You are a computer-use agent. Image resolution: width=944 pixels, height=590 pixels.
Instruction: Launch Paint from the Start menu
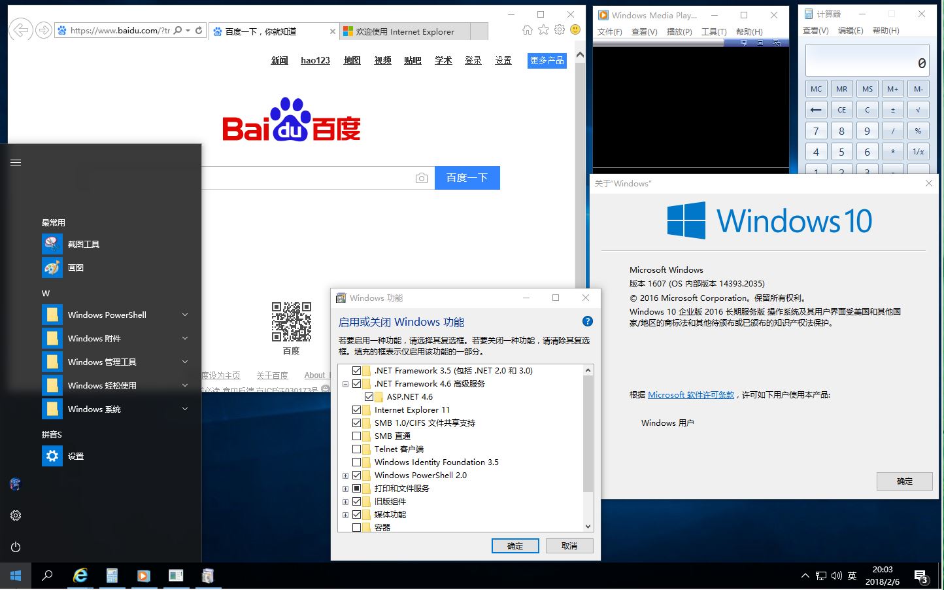(76, 267)
